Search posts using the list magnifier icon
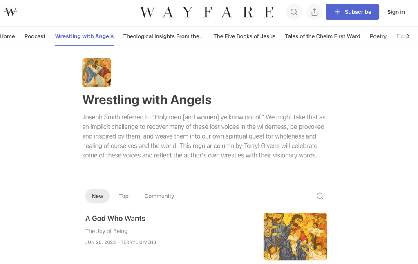 [320, 196]
